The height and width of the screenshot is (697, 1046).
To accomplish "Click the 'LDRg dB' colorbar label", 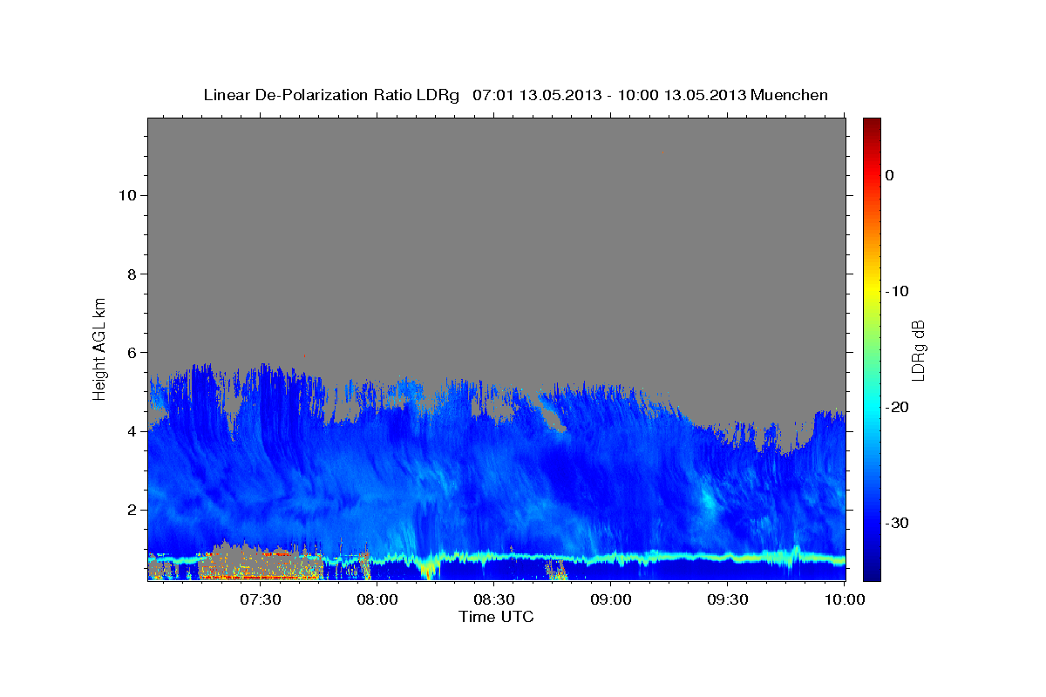I will pos(918,350).
